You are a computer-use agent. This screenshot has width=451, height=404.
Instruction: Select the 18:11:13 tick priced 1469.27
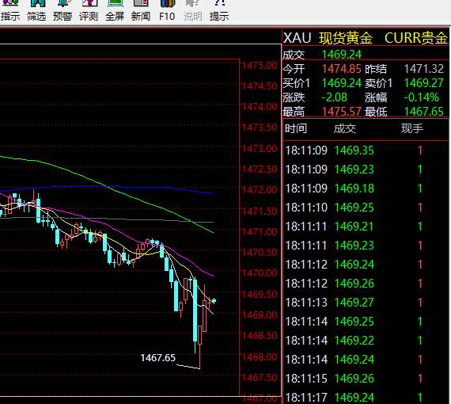[366, 303]
